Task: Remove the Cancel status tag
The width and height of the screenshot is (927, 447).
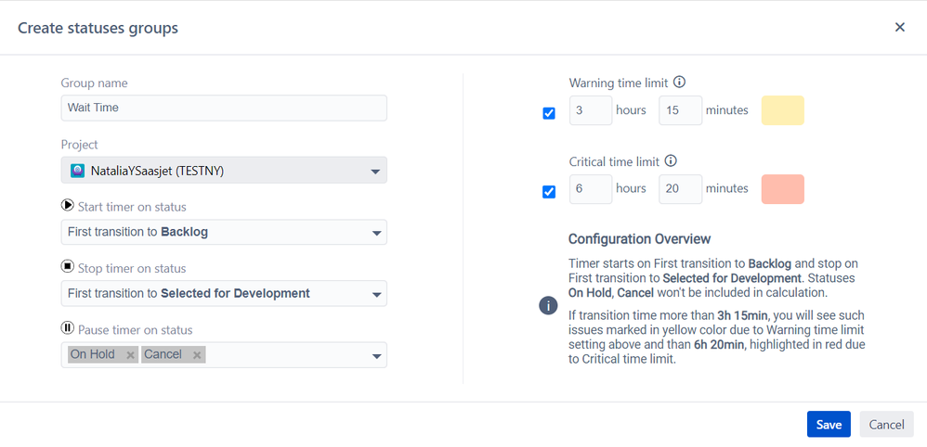Action: click(197, 355)
